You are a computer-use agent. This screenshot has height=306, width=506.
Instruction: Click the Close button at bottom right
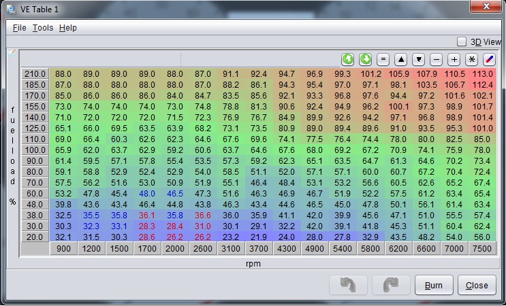click(477, 286)
